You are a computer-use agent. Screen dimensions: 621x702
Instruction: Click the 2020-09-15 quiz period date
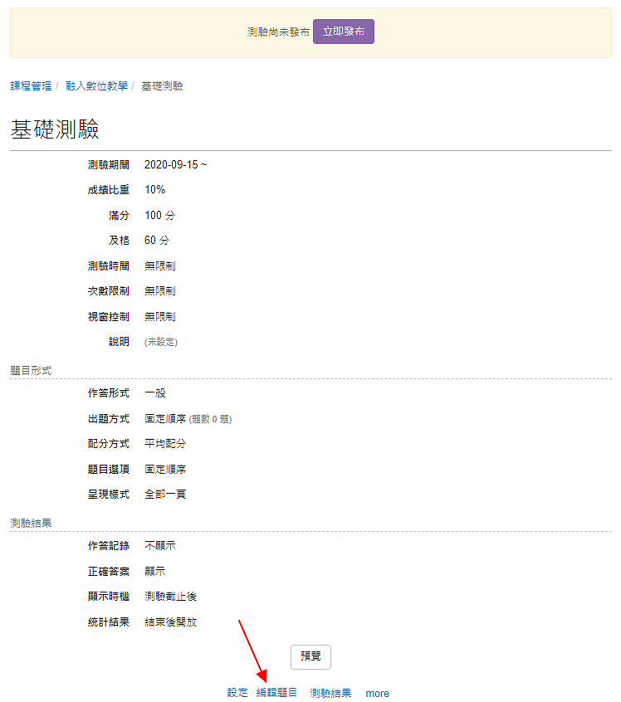pyautogui.click(x=171, y=165)
